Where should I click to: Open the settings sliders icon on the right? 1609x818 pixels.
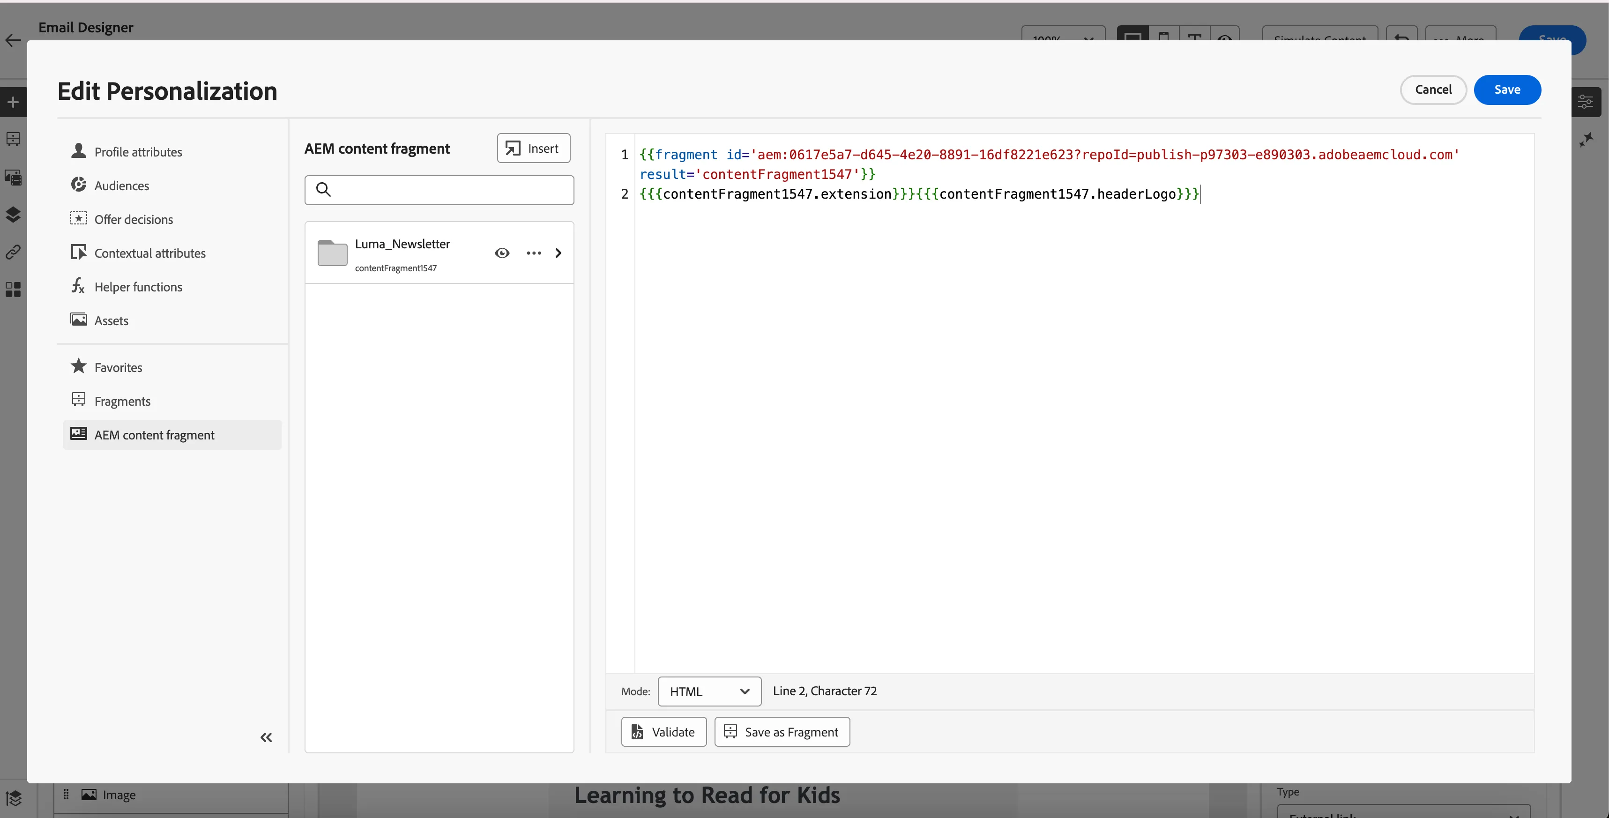click(x=1585, y=101)
